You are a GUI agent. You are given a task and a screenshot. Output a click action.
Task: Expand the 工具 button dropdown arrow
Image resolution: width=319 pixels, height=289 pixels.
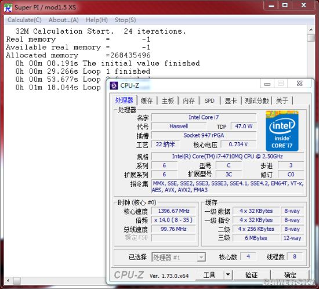tap(228, 275)
